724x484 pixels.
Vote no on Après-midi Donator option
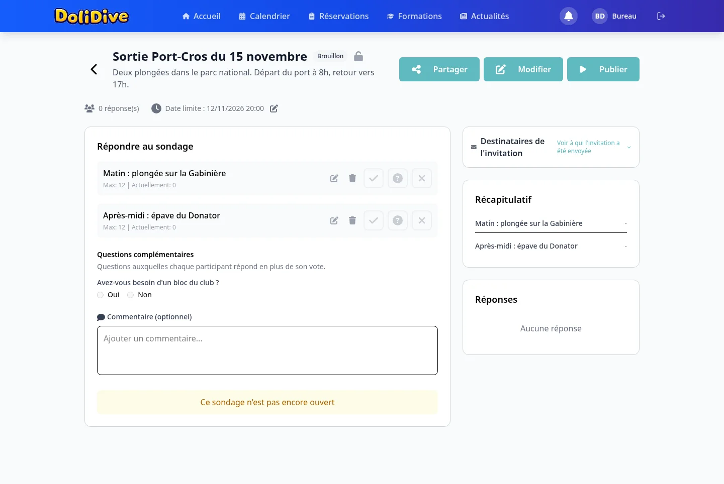pyautogui.click(x=422, y=220)
